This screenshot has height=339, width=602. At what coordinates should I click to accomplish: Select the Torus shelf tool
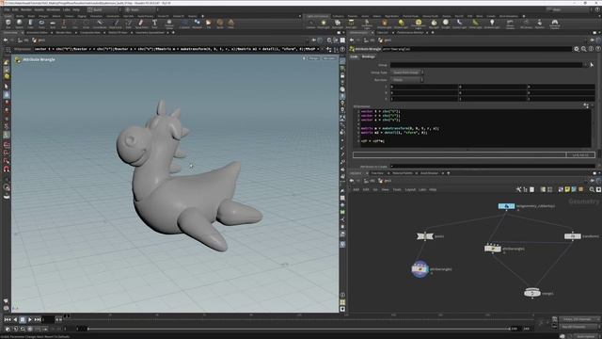click(x=41, y=23)
